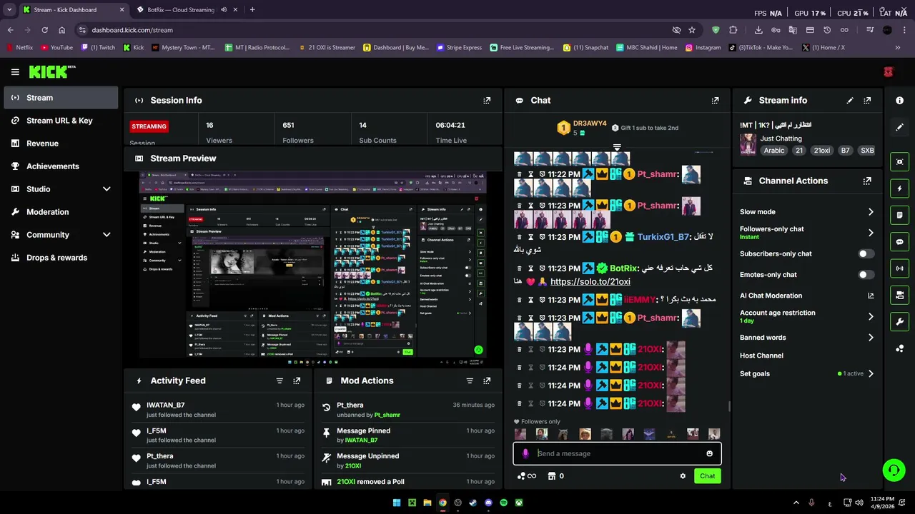Click the capture frame icon in right sidebar

900,162
